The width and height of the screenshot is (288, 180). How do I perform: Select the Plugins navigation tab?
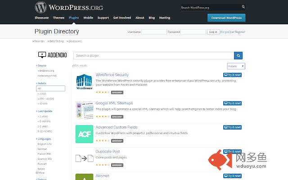tap(74, 18)
